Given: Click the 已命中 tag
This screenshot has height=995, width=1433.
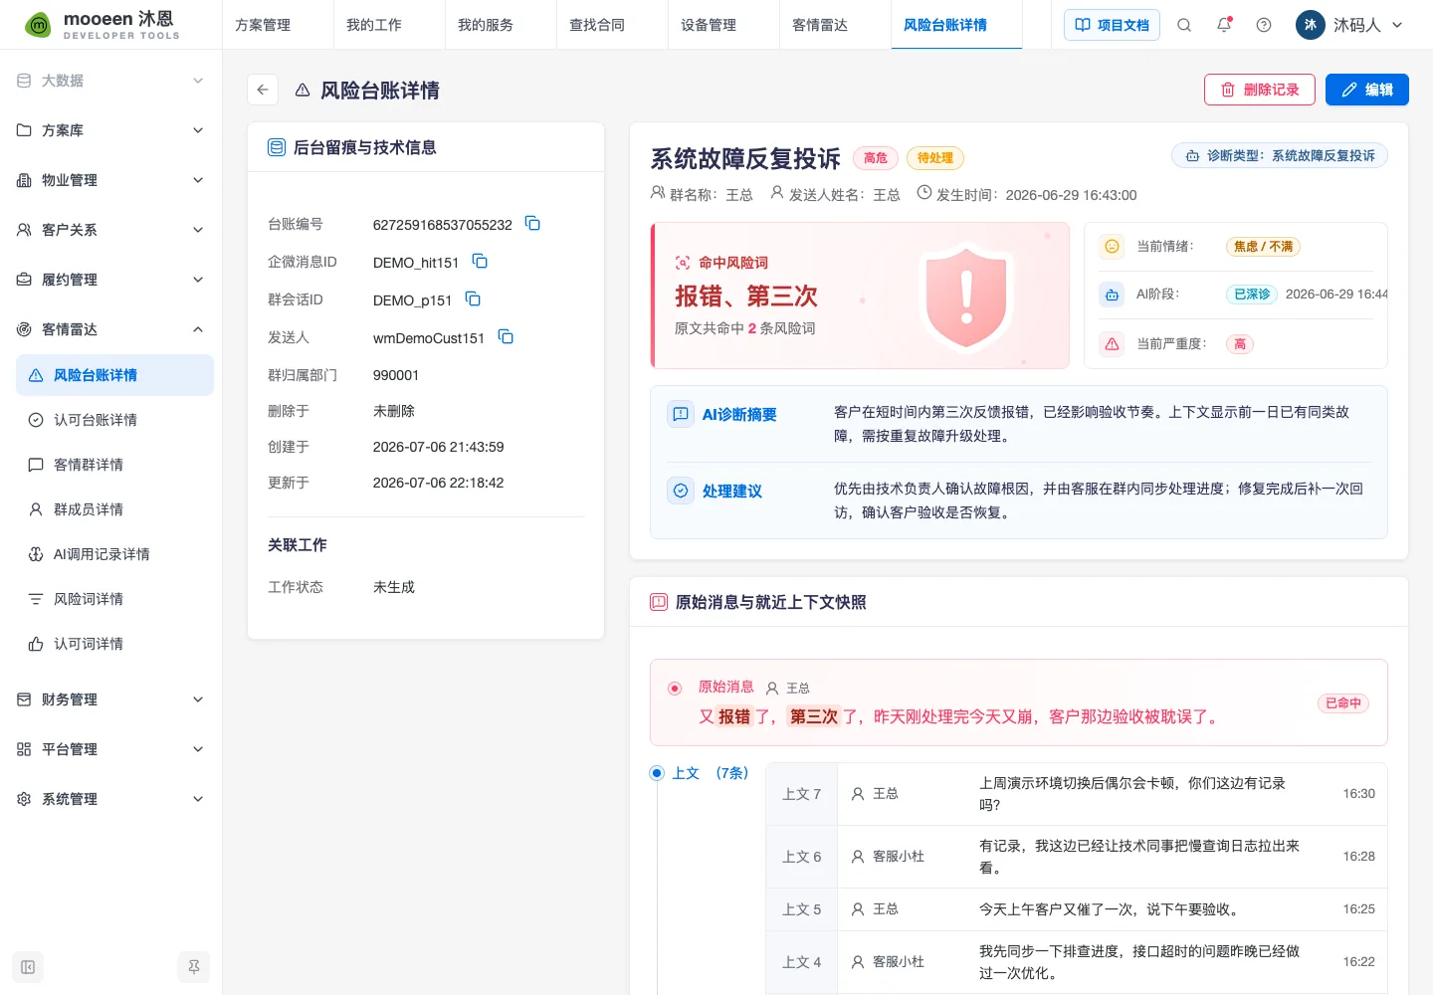Looking at the screenshot, I should click(1342, 703).
